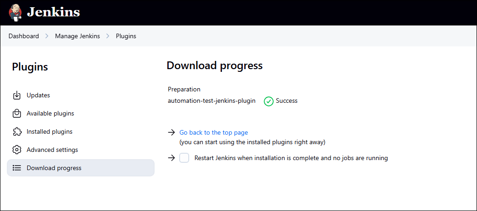Enable Restart Jenkins when installation completes checkbox
The width and height of the screenshot is (477, 211).
click(184, 158)
